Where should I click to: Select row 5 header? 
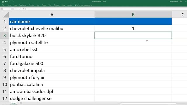(x=5, y=50)
